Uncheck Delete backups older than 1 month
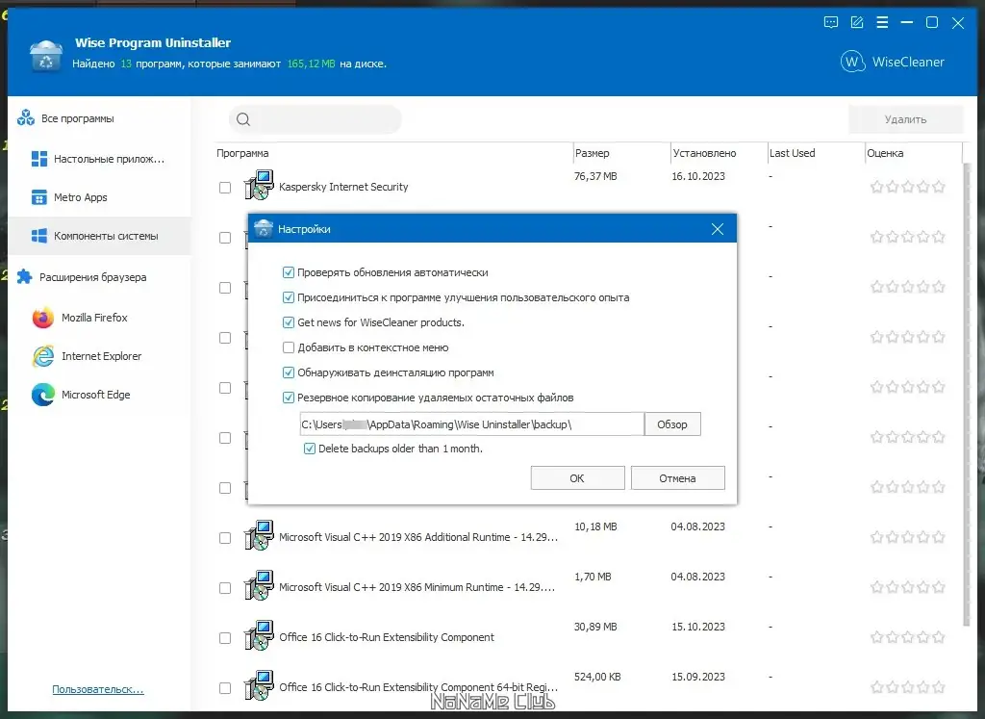Image resolution: width=985 pixels, height=719 pixels. (x=310, y=449)
